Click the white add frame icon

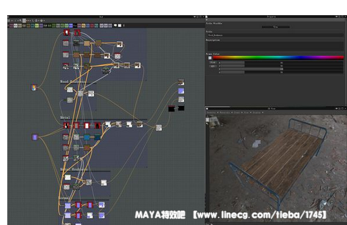pyautogui.click(x=120, y=25)
